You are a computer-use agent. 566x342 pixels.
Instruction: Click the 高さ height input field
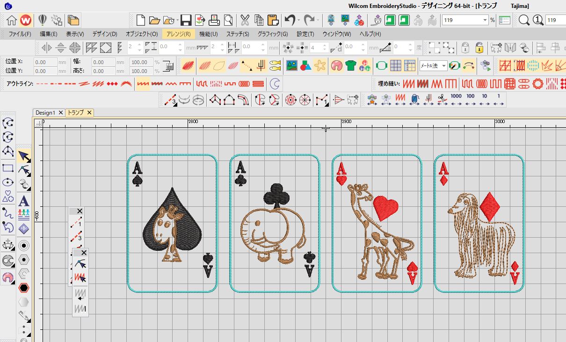tap(103, 71)
